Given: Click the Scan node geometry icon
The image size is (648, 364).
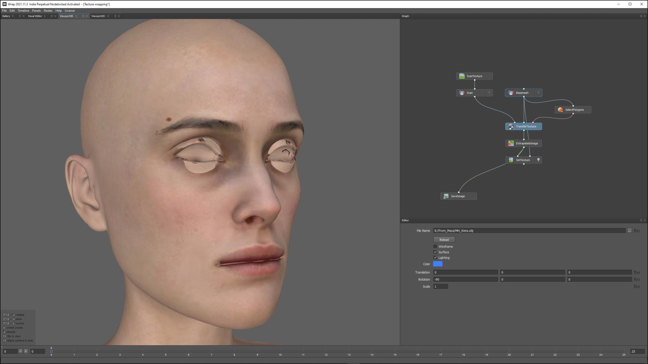Looking at the screenshot, I should click(x=462, y=93).
